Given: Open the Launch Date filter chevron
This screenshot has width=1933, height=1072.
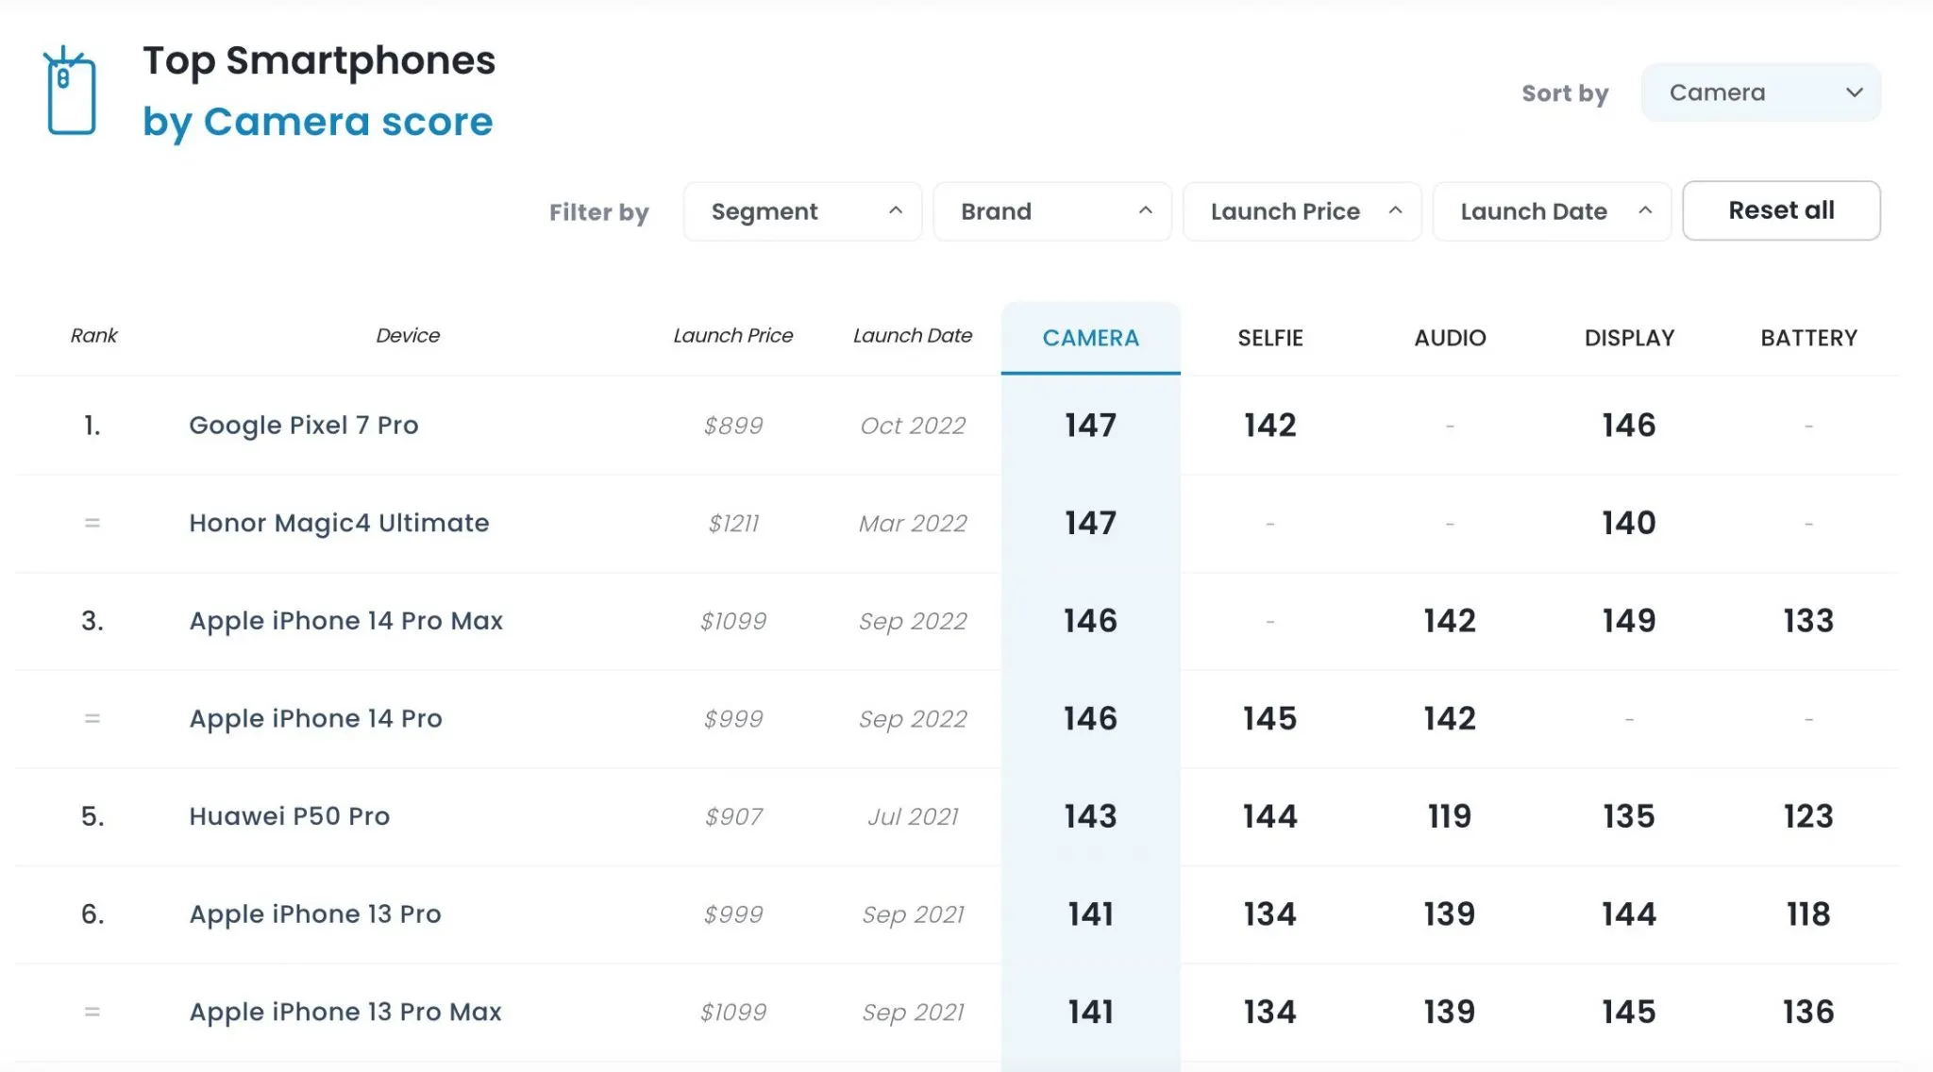Looking at the screenshot, I should coord(1644,211).
